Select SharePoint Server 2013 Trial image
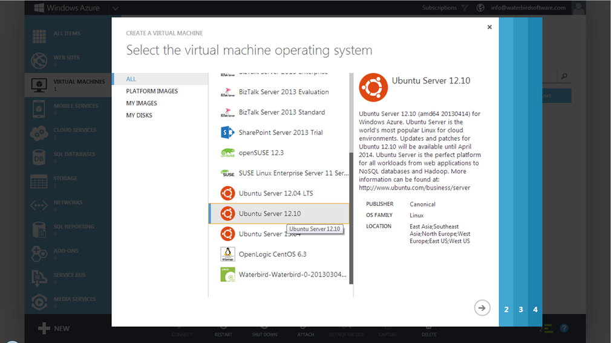 coord(279,132)
